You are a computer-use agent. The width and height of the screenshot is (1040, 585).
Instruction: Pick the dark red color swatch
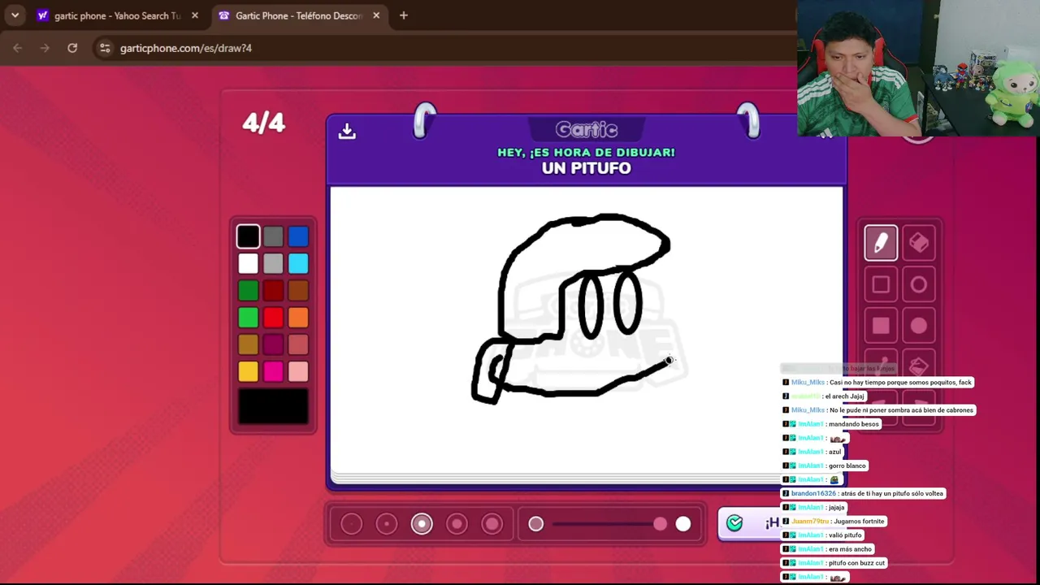[x=273, y=291]
